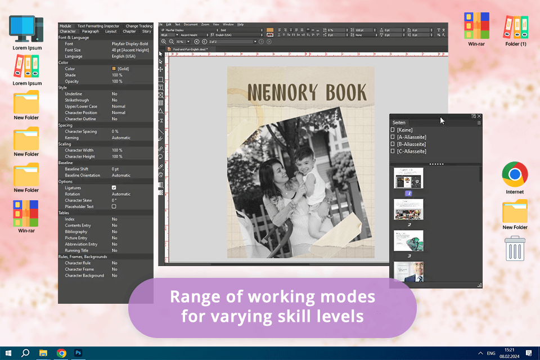Select the rectangle frame tool
Image resolution: width=540 pixels, height=360 pixels.
point(160,79)
